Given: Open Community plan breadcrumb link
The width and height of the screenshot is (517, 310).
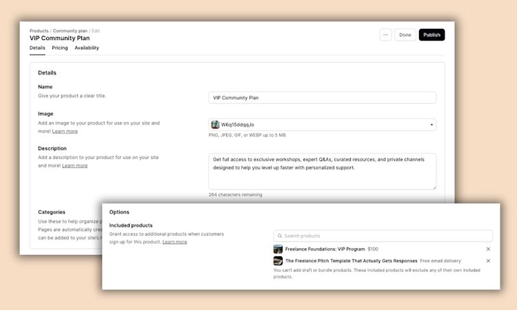Looking at the screenshot, I should (x=71, y=31).
